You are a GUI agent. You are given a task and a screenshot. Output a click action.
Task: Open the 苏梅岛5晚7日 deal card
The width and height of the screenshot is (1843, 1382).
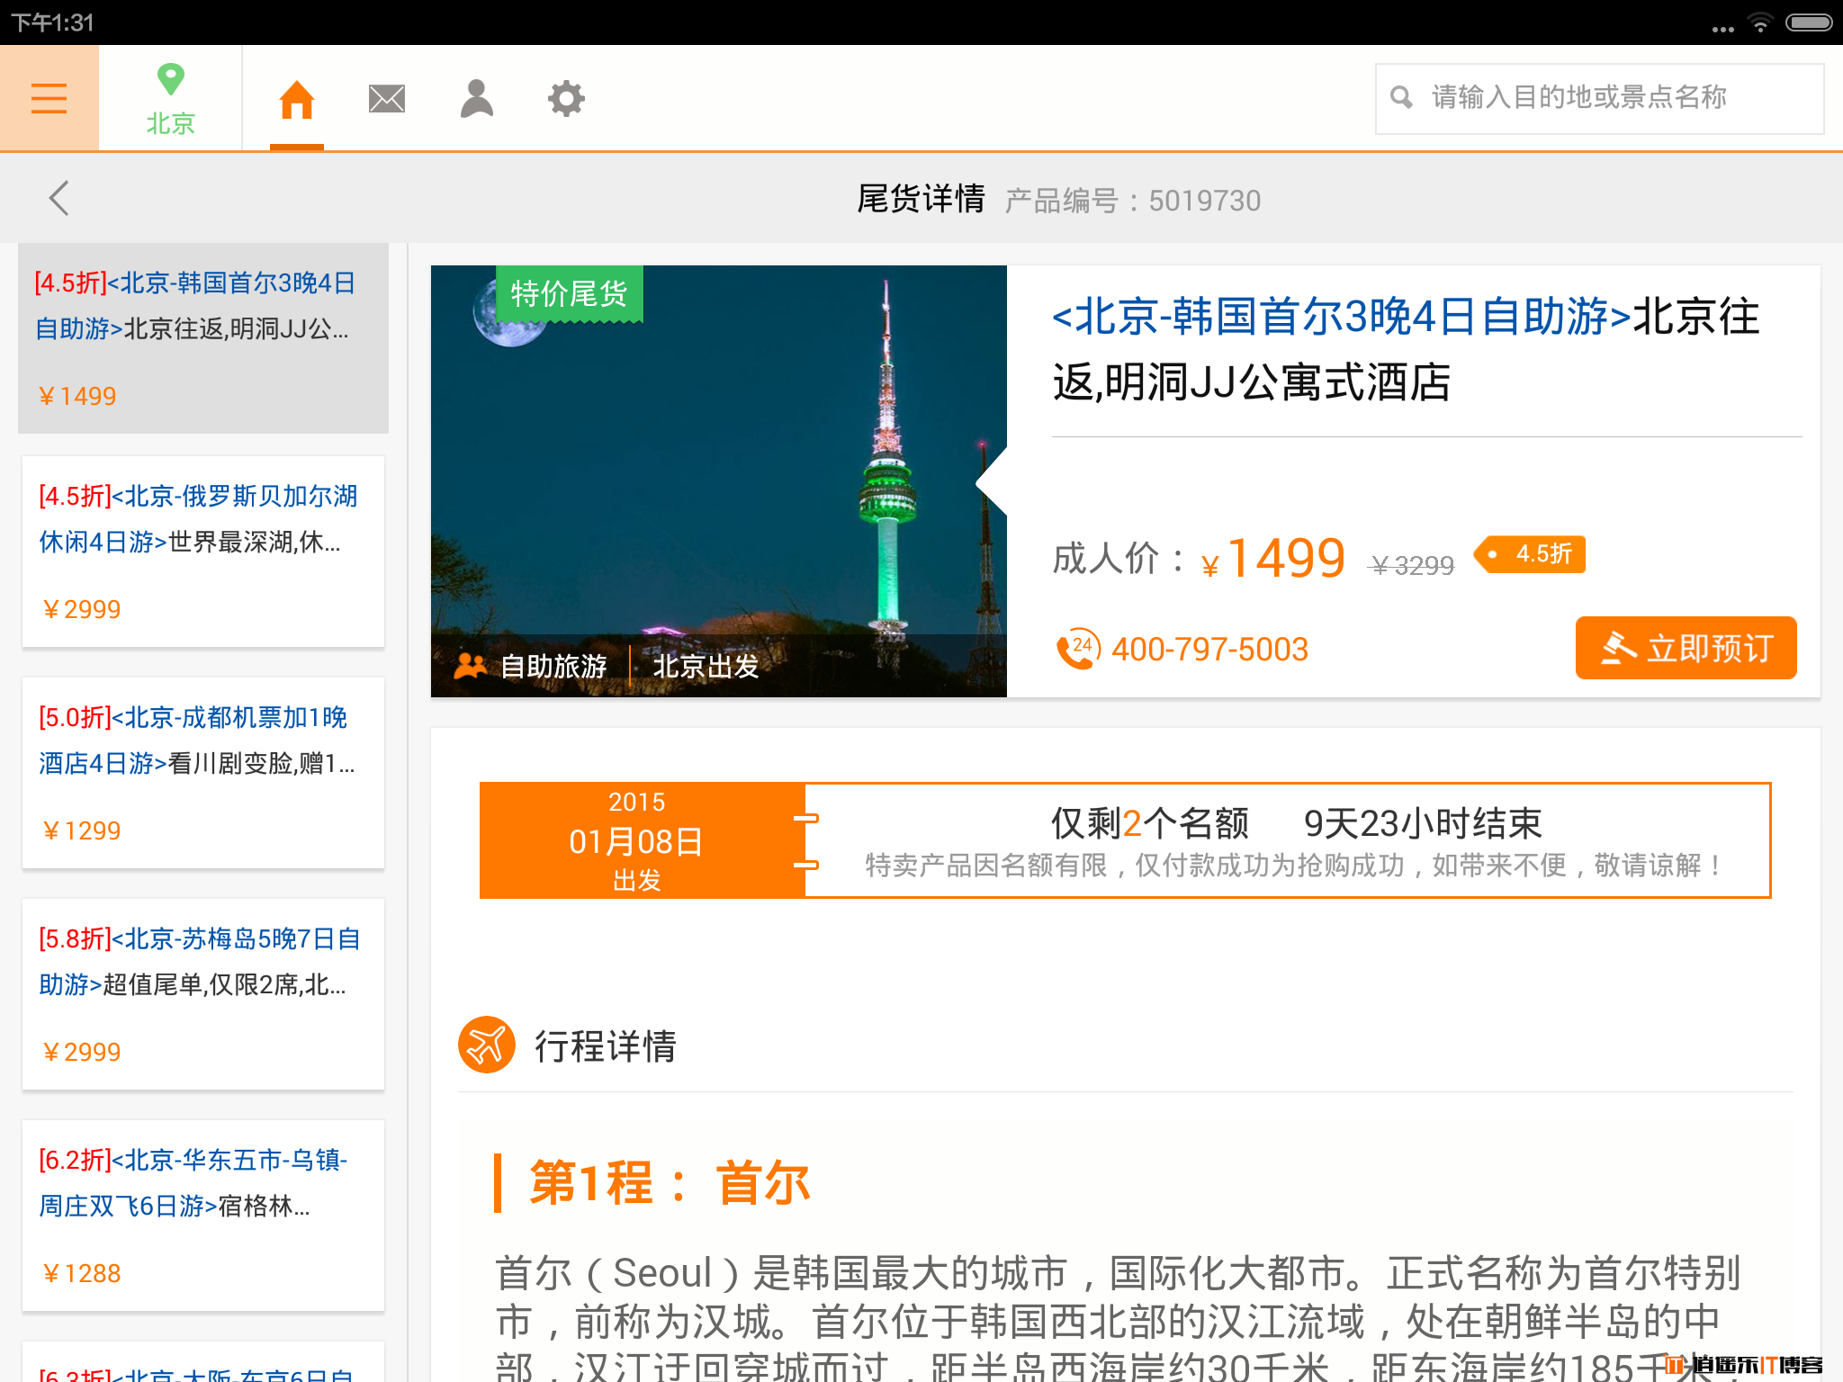203,994
